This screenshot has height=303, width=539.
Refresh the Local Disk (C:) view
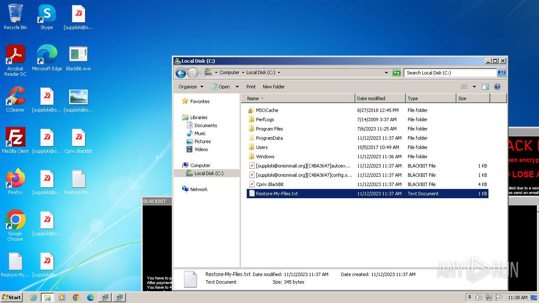[x=397, y=73]
